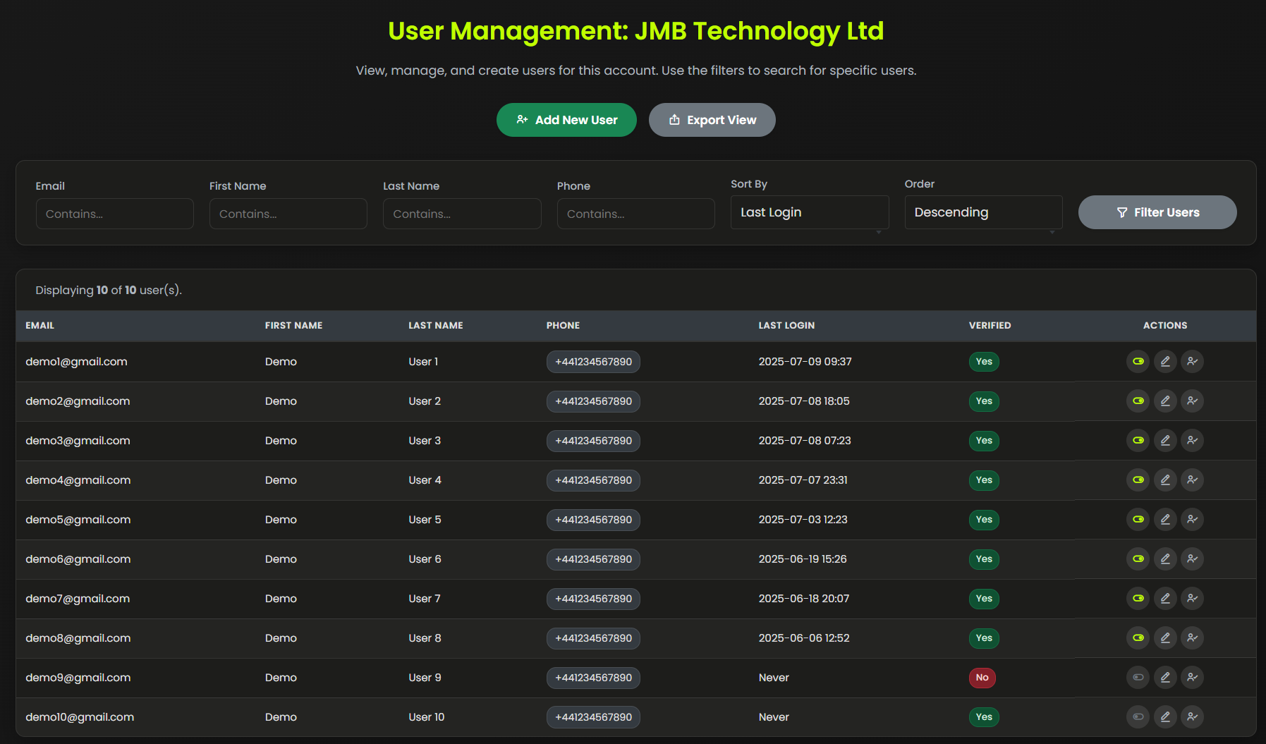
Task: Edit user demo2@gmail.com with the pencil icon
Action: click(1165, 401)
